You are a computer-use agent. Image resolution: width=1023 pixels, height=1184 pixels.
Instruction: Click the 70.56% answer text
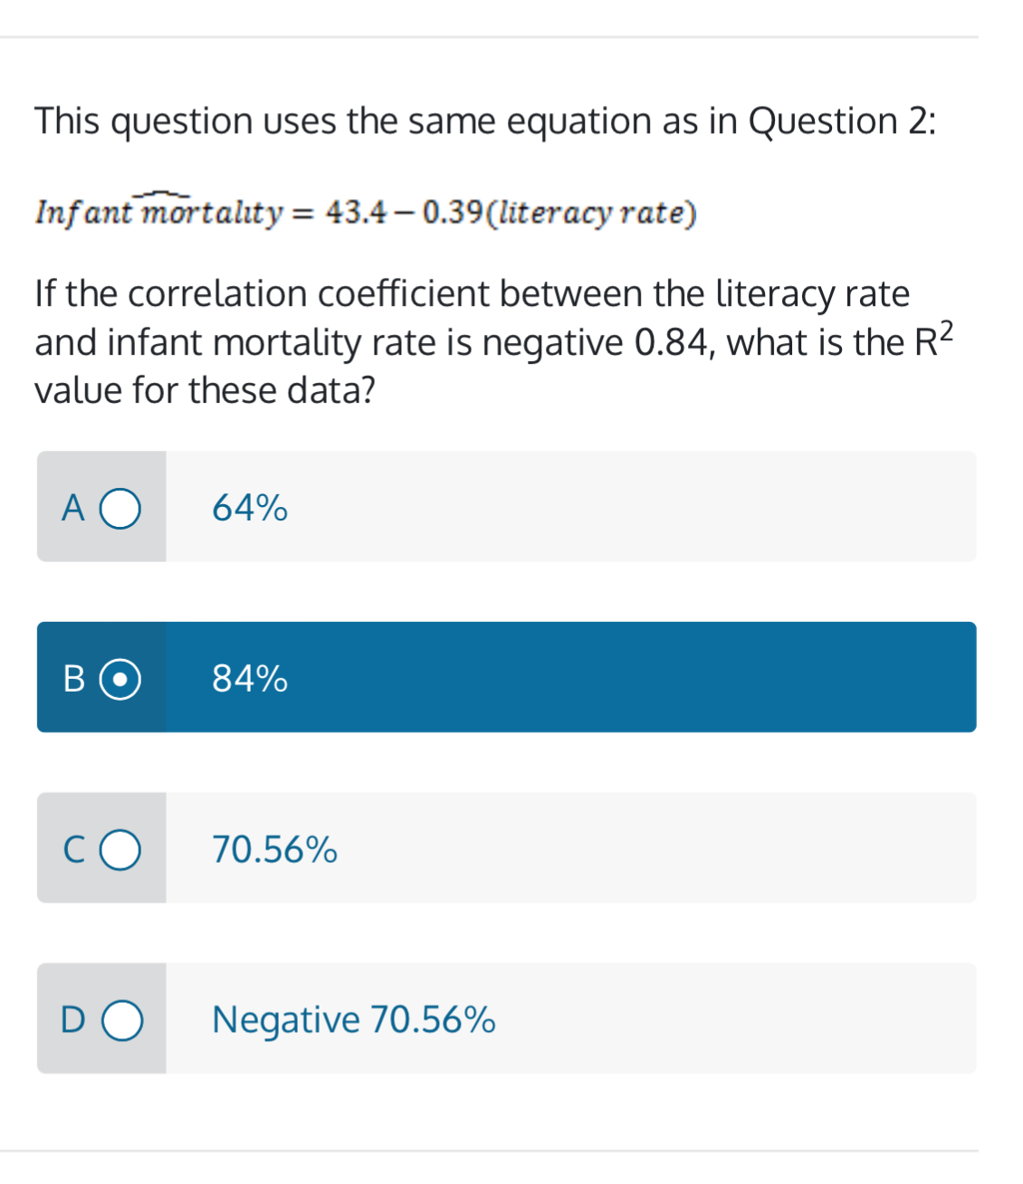tap(272, 849)
